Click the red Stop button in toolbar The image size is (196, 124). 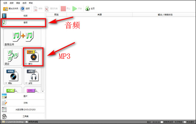tap(63, 8)
